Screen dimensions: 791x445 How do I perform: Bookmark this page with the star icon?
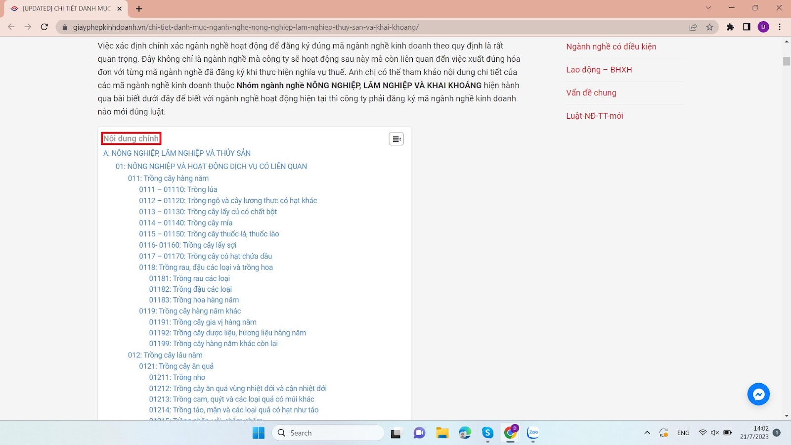pos(709,27)
